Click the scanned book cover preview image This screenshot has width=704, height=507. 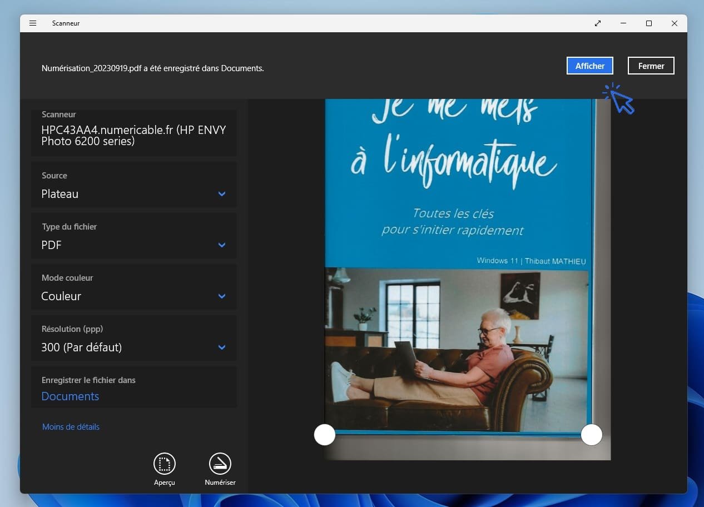(468, 280)
